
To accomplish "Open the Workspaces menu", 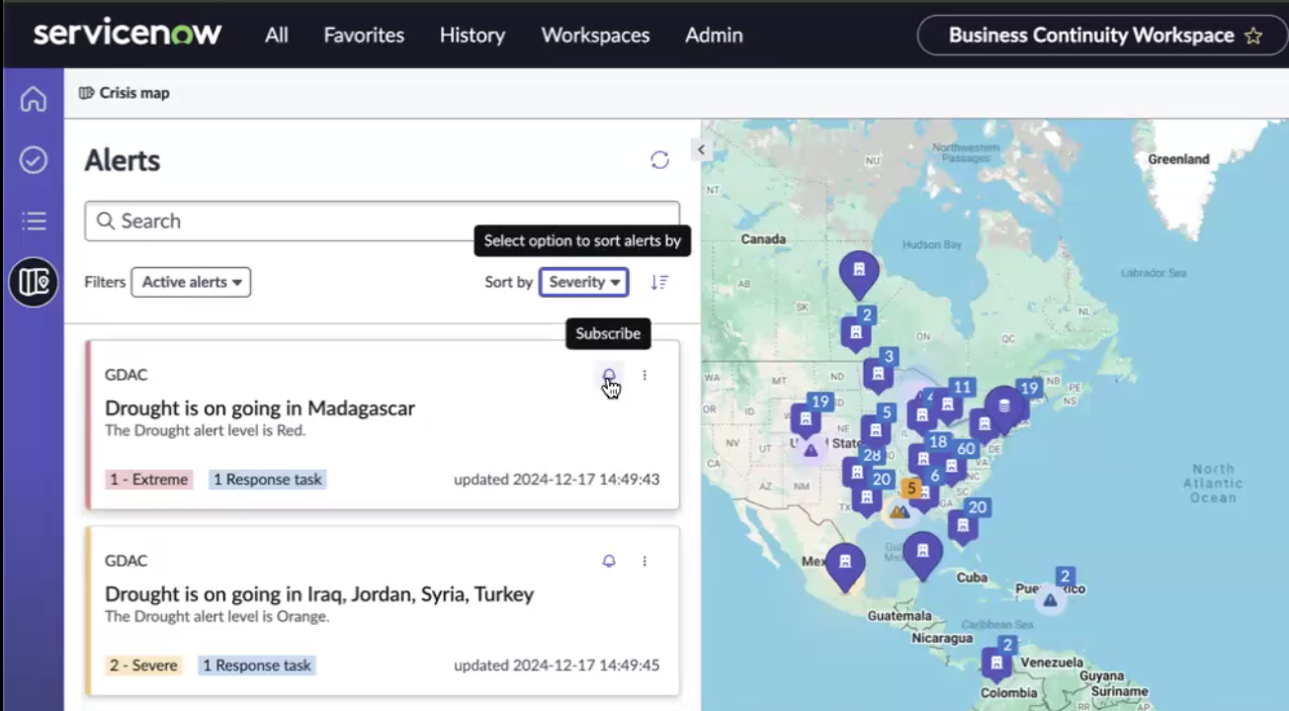I will (x=595, y=36).
